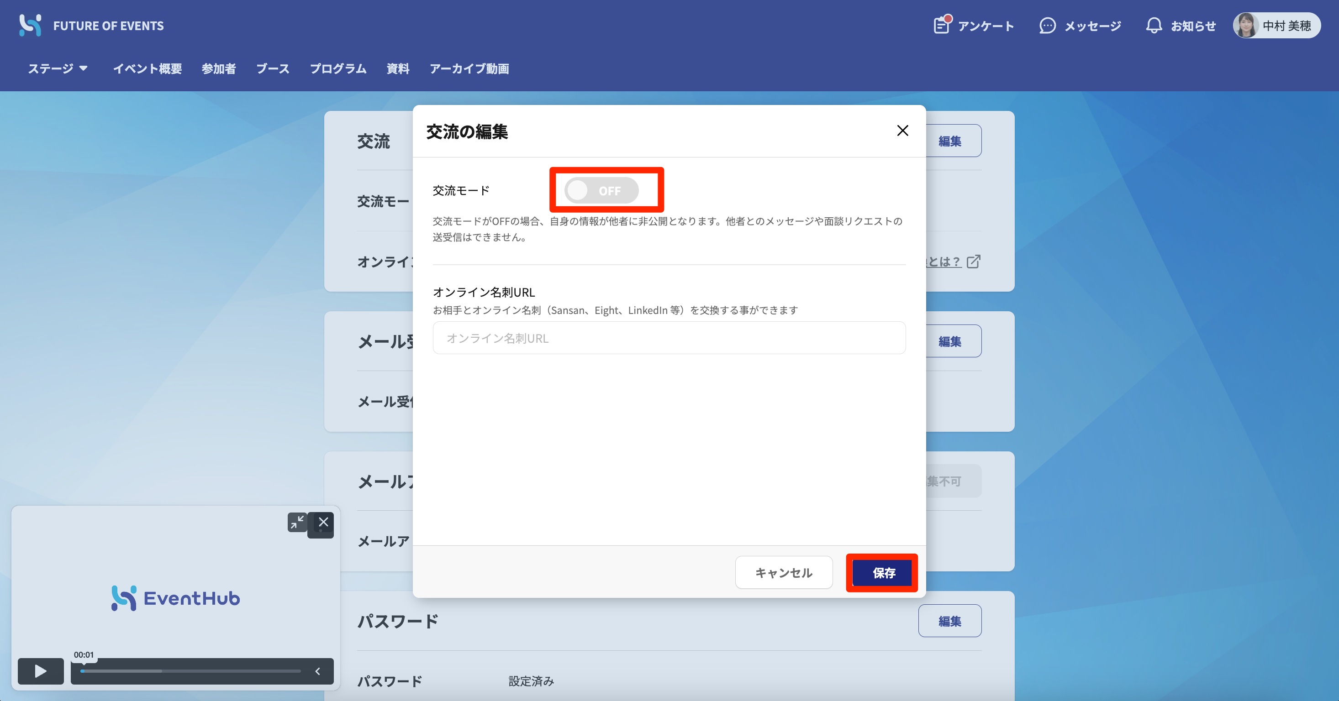The image size is (1339, 701).
Task: Collapse the player controls with the chevron
Action: [317, 671]
